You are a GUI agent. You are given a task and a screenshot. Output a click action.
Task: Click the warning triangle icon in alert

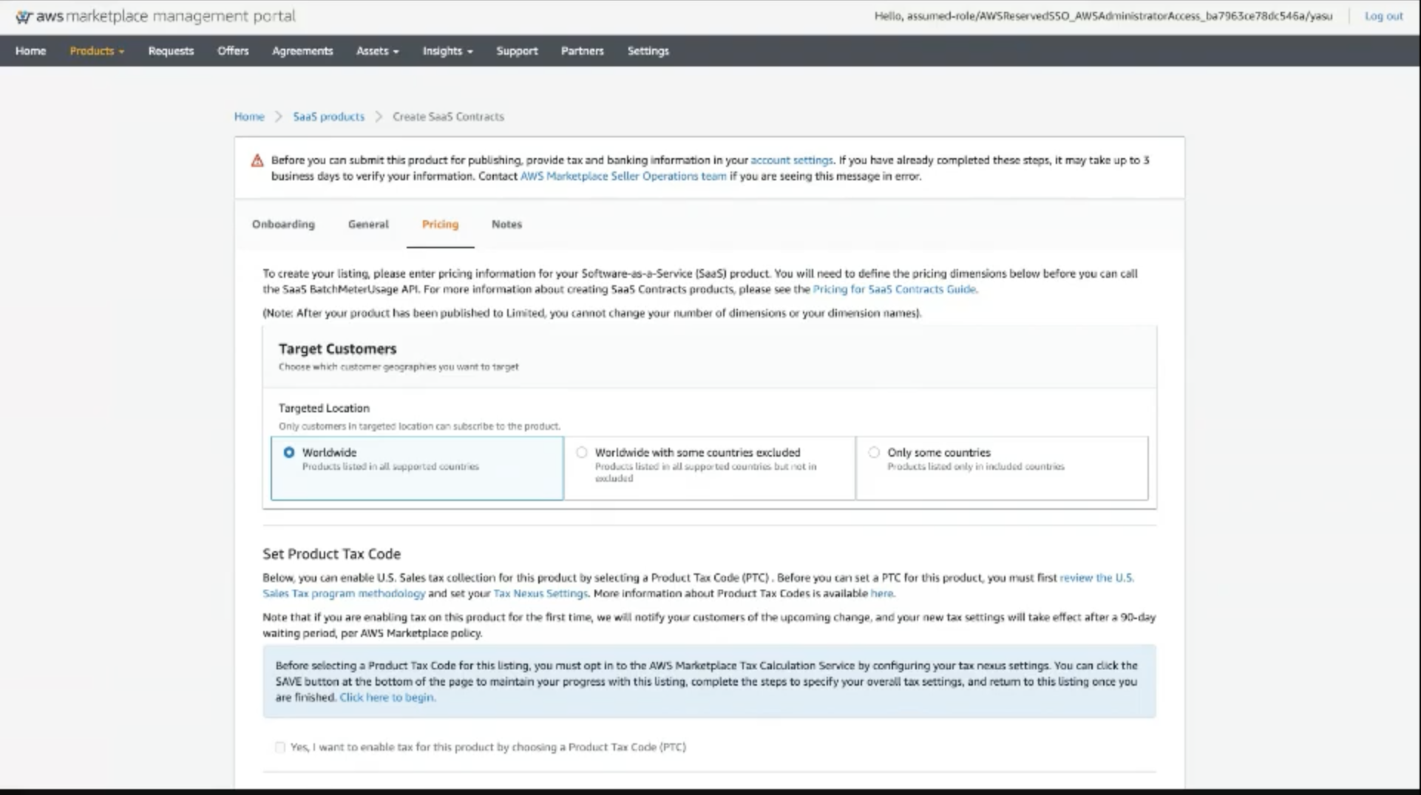coord(257,160)
